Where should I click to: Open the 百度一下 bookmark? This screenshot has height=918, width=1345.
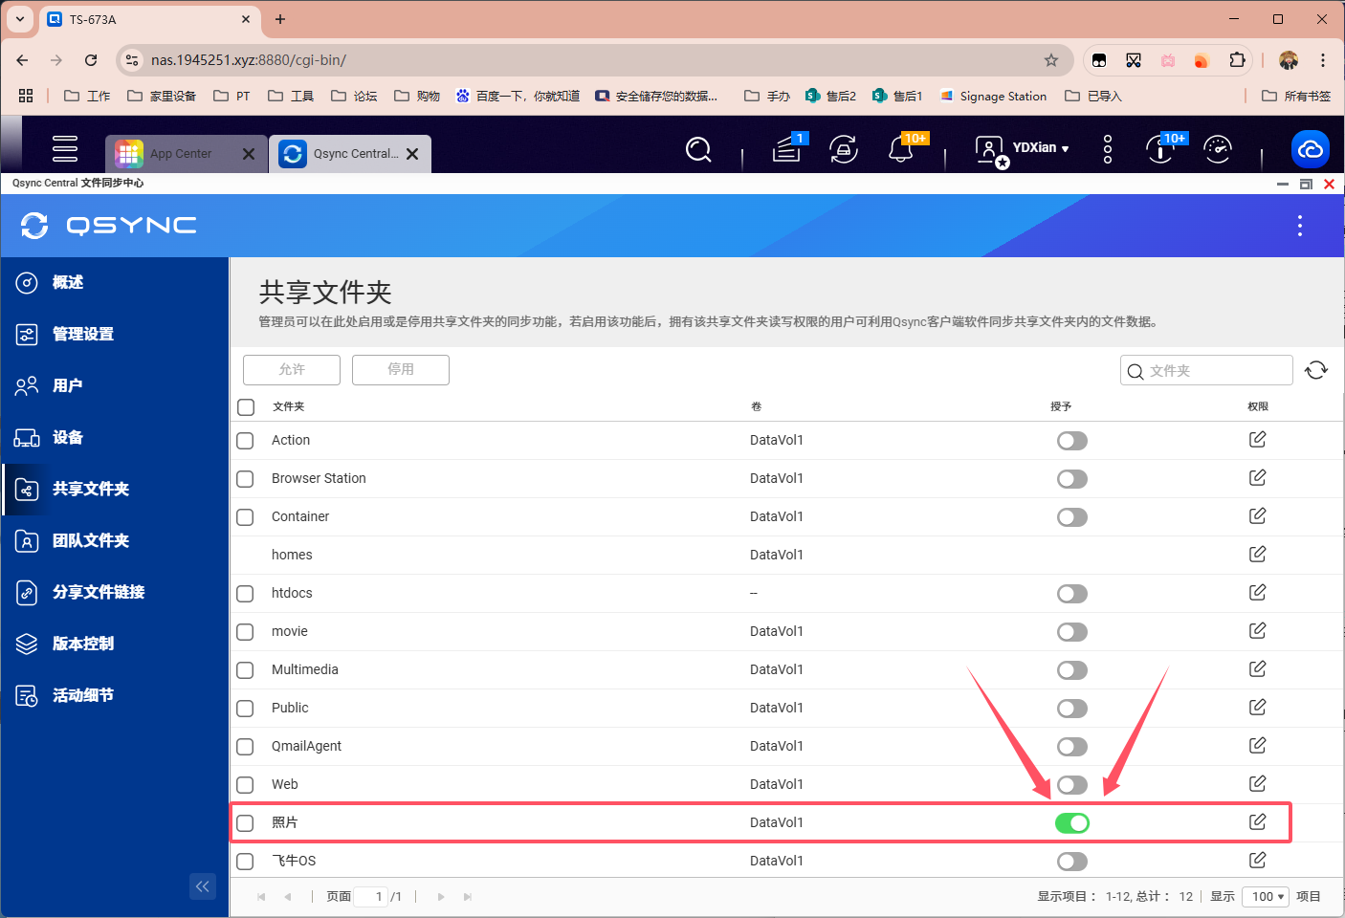tap(518, 96)
